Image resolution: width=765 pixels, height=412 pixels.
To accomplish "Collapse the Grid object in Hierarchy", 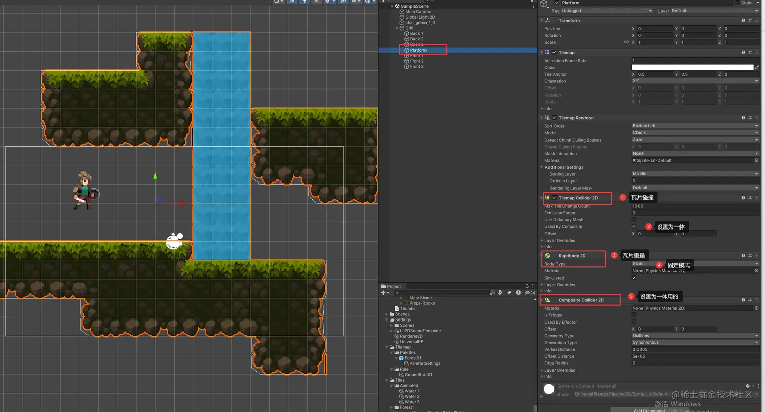I will (x=397, y=28).
